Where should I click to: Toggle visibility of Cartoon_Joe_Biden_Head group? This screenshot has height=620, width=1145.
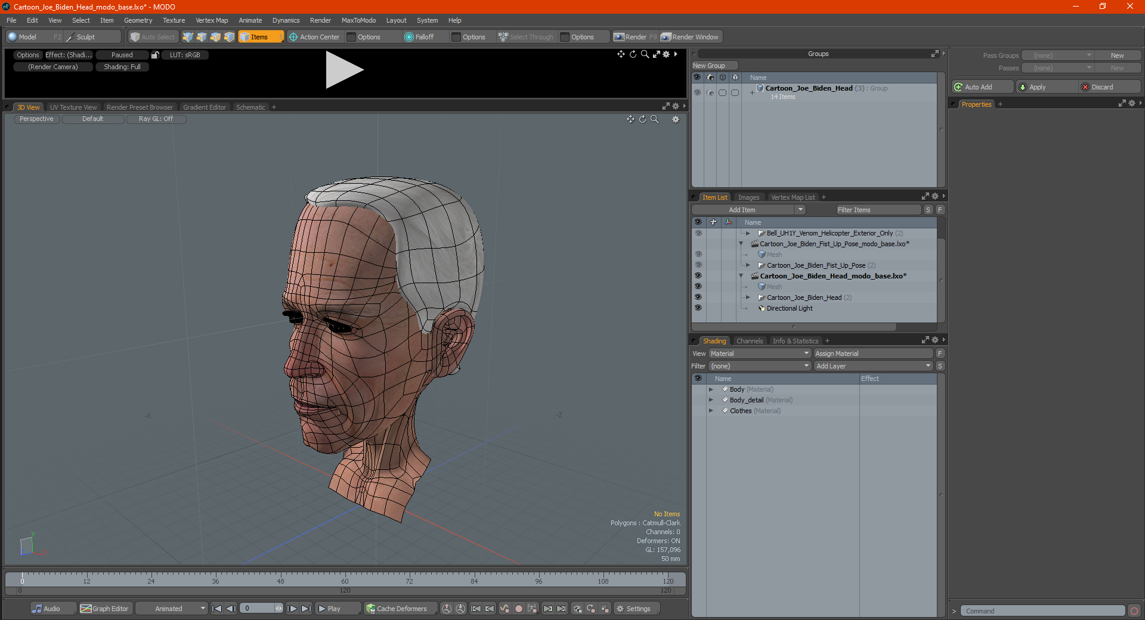tap(697, 92)
